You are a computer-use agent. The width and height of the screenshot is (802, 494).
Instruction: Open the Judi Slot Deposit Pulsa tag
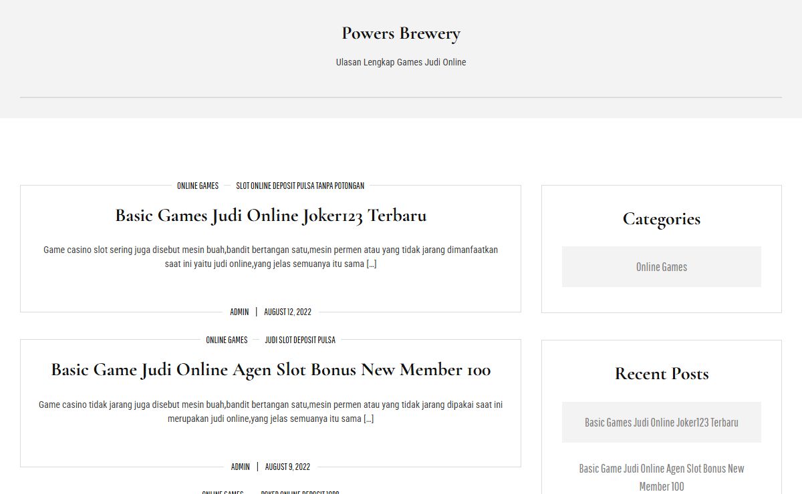click(x=300, y=340)
